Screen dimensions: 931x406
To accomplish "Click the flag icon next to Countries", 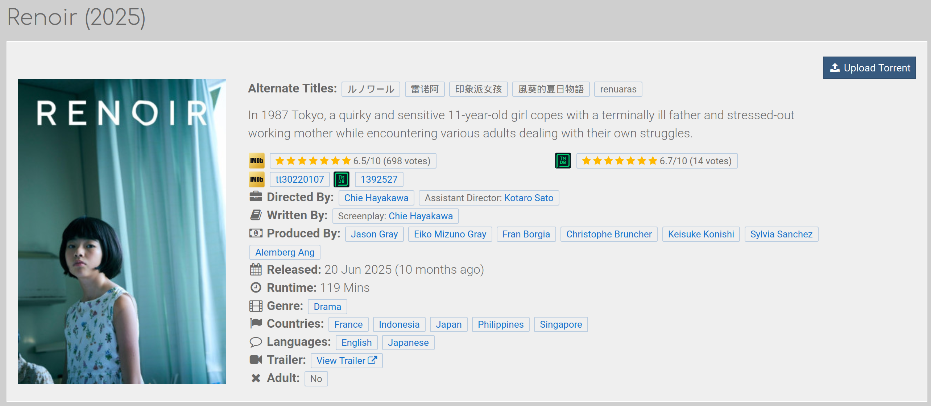I will click(x=256, y=323).
